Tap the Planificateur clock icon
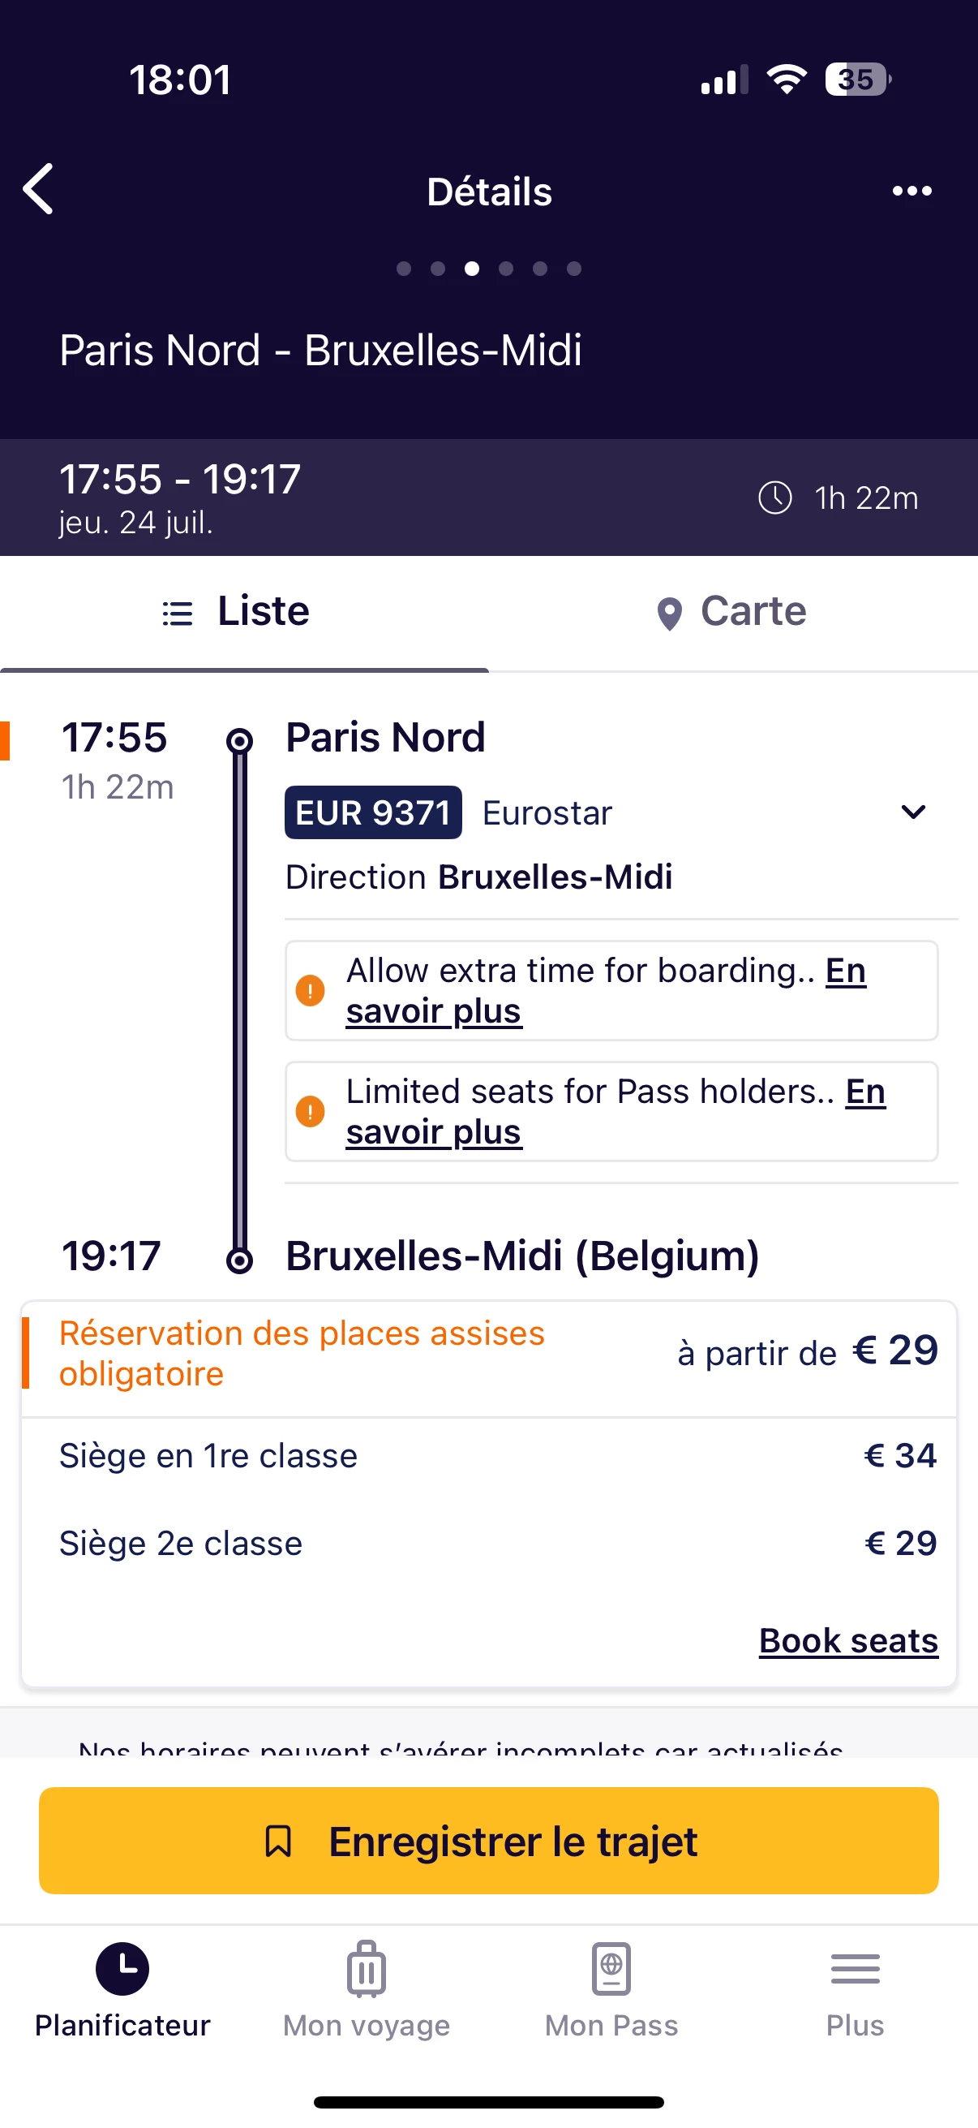The width and height of the screenshot is (978, 2128). coord(122,1969)
